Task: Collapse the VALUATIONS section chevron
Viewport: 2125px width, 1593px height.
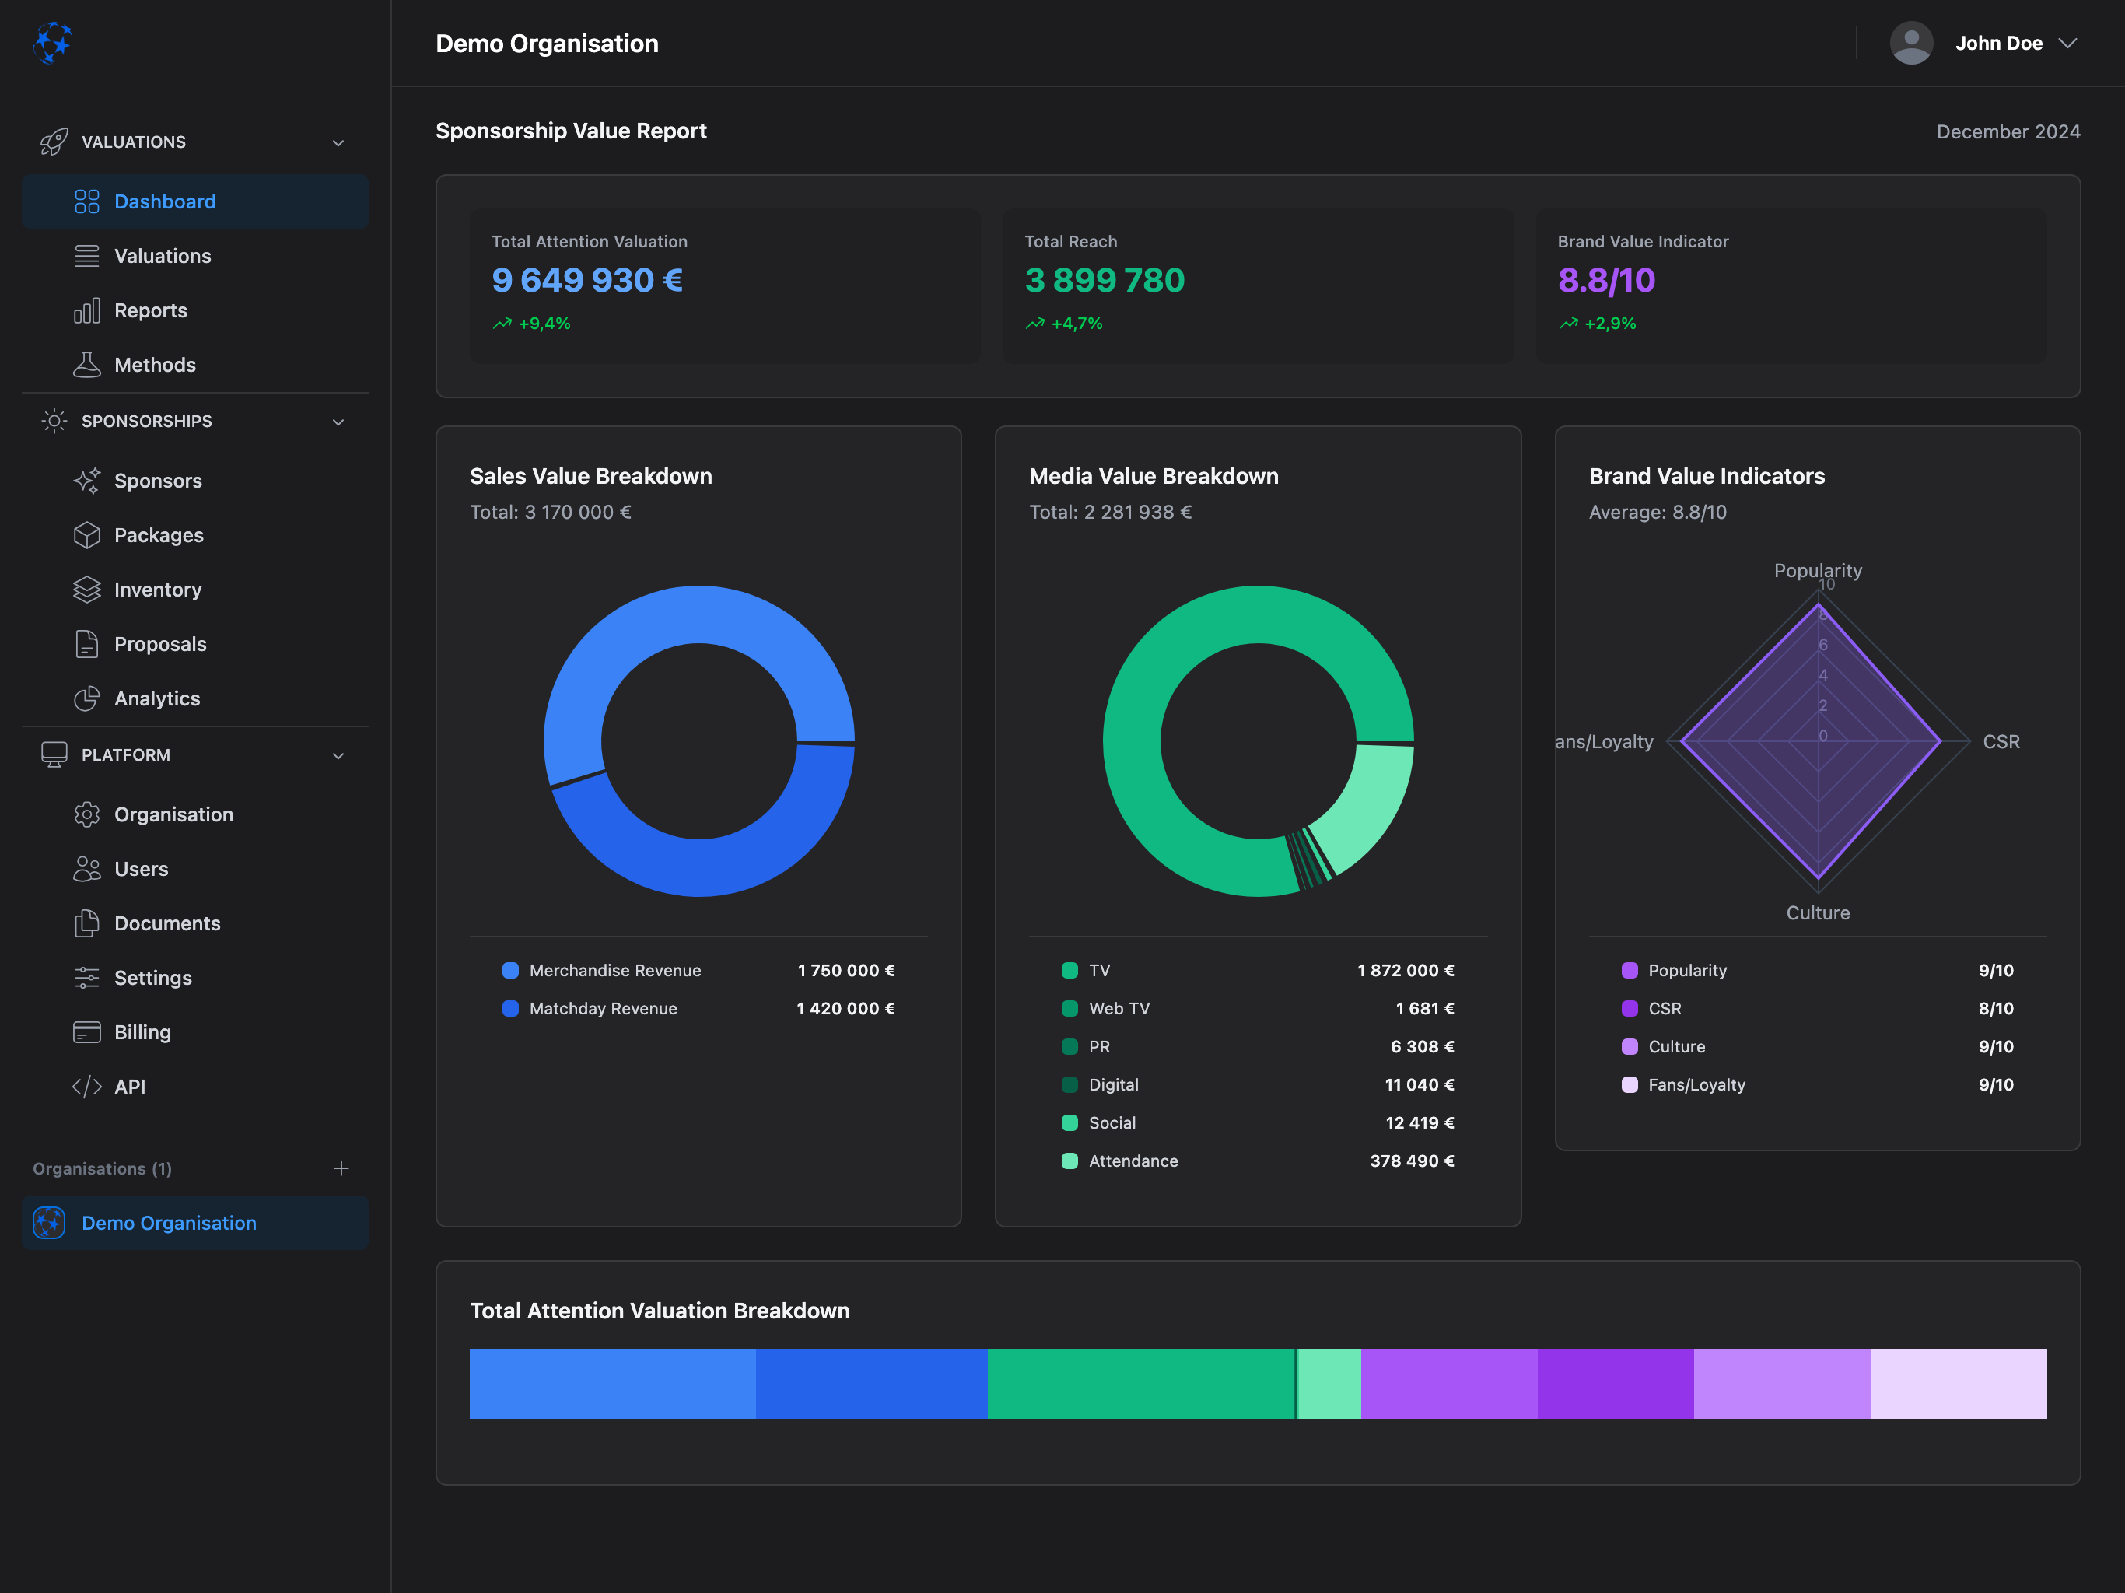Action: coord(338,142)
